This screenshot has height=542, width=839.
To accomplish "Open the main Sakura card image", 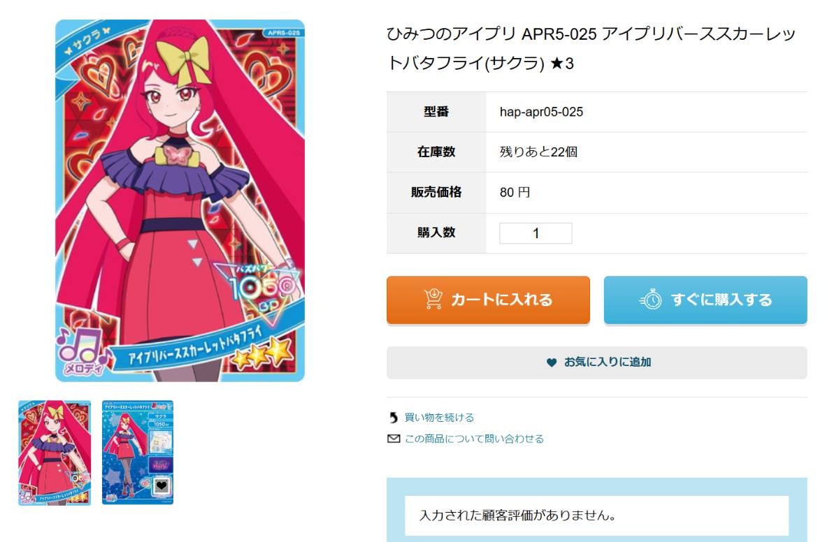I will click(x=180, y=200).
